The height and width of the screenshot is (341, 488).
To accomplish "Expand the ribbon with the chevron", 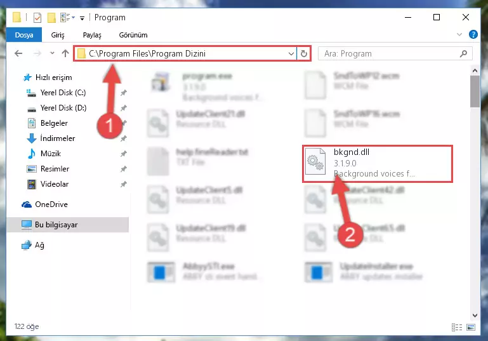I will coord(459,34).
